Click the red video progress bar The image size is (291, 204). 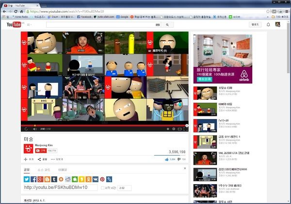pyautogui.click(x=104, y=126)
